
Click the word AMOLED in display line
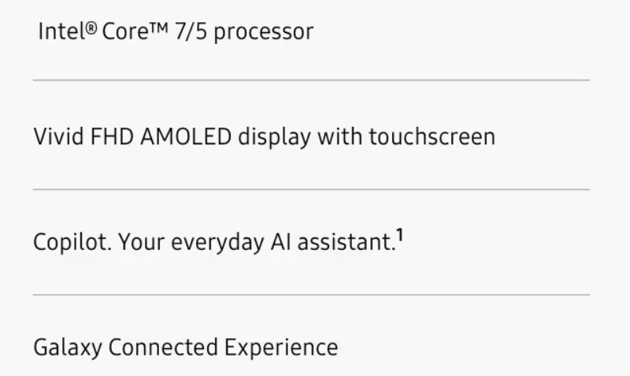[186, 136]
